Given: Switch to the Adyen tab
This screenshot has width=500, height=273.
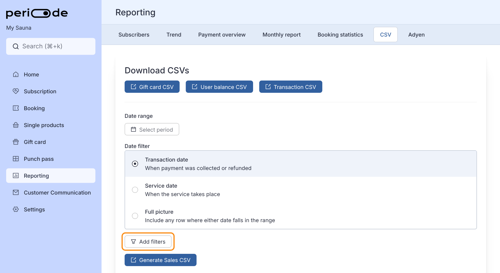Looking at the screenshot, I should (x=416, y=35).
